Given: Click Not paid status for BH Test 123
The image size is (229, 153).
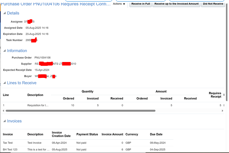Looking at the screenshot, I should coord(81,150).
